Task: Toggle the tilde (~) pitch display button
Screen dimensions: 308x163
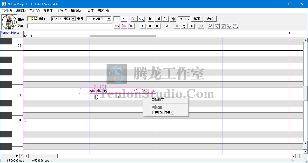Action: 21,156
